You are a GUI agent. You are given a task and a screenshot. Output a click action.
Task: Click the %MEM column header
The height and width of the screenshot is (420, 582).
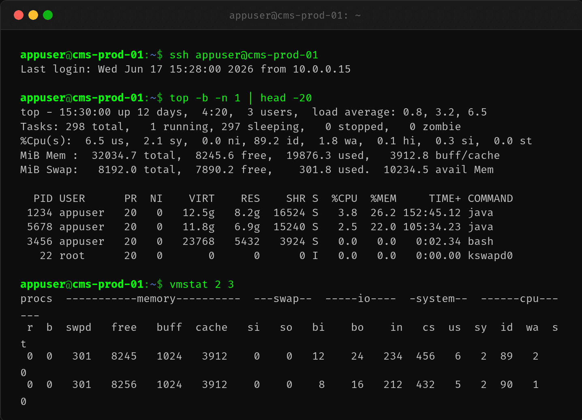pos(383,198)
